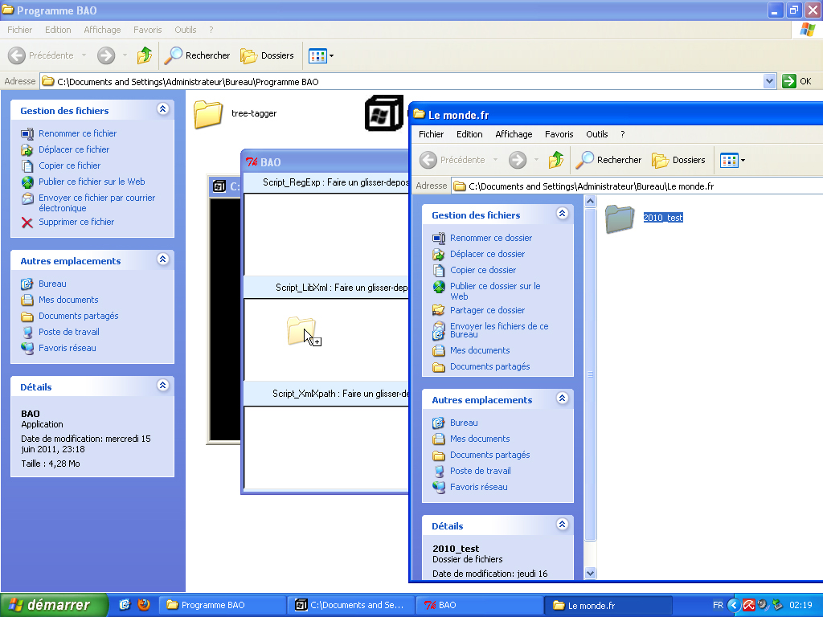Select the 2010_test folder

644,218
